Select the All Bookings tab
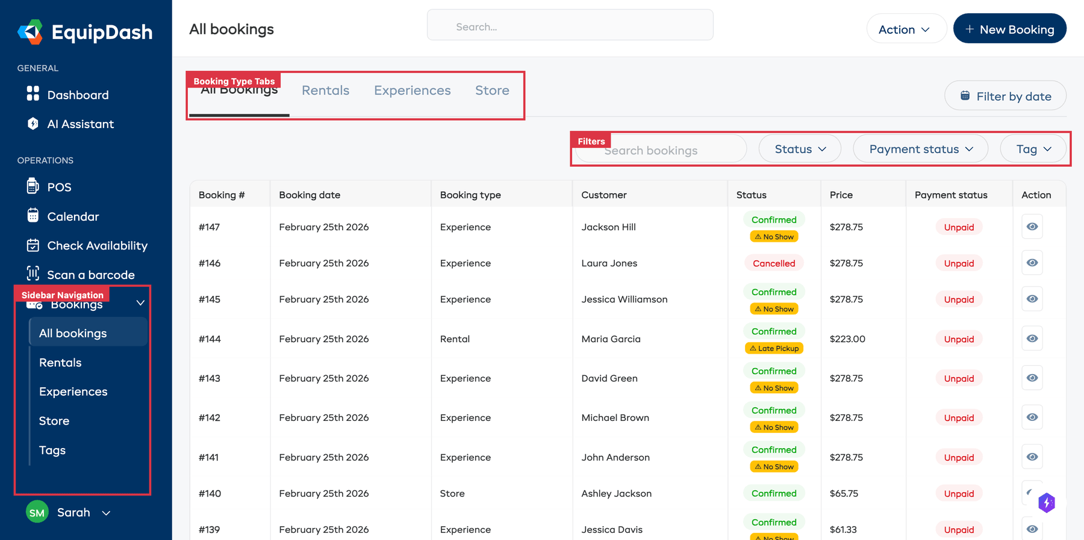This screenshot has width=1084, height=540. (239, 90)
